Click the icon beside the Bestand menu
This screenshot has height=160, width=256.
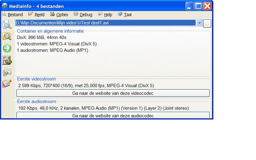click(4, 14)
